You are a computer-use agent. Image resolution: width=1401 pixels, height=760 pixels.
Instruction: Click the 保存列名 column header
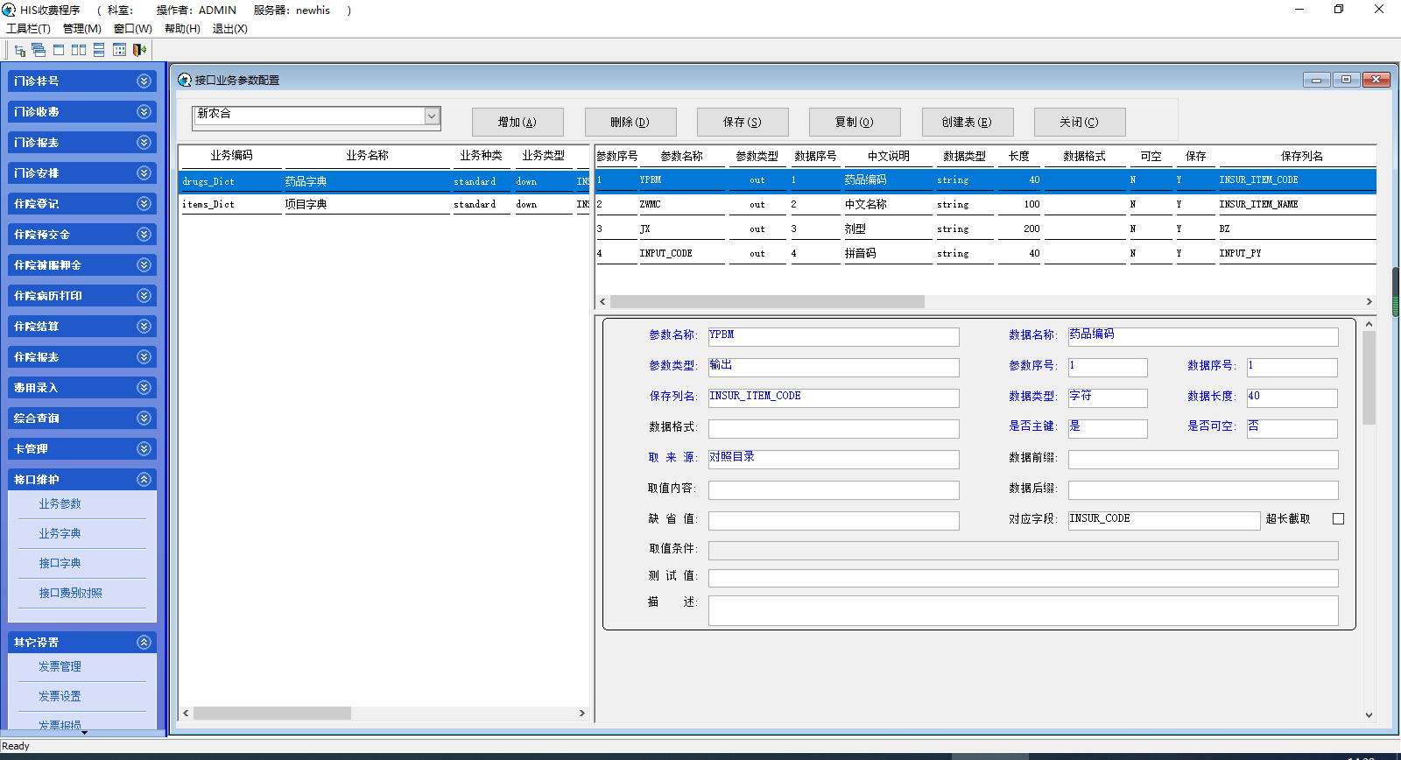[x=1301, y=156]
